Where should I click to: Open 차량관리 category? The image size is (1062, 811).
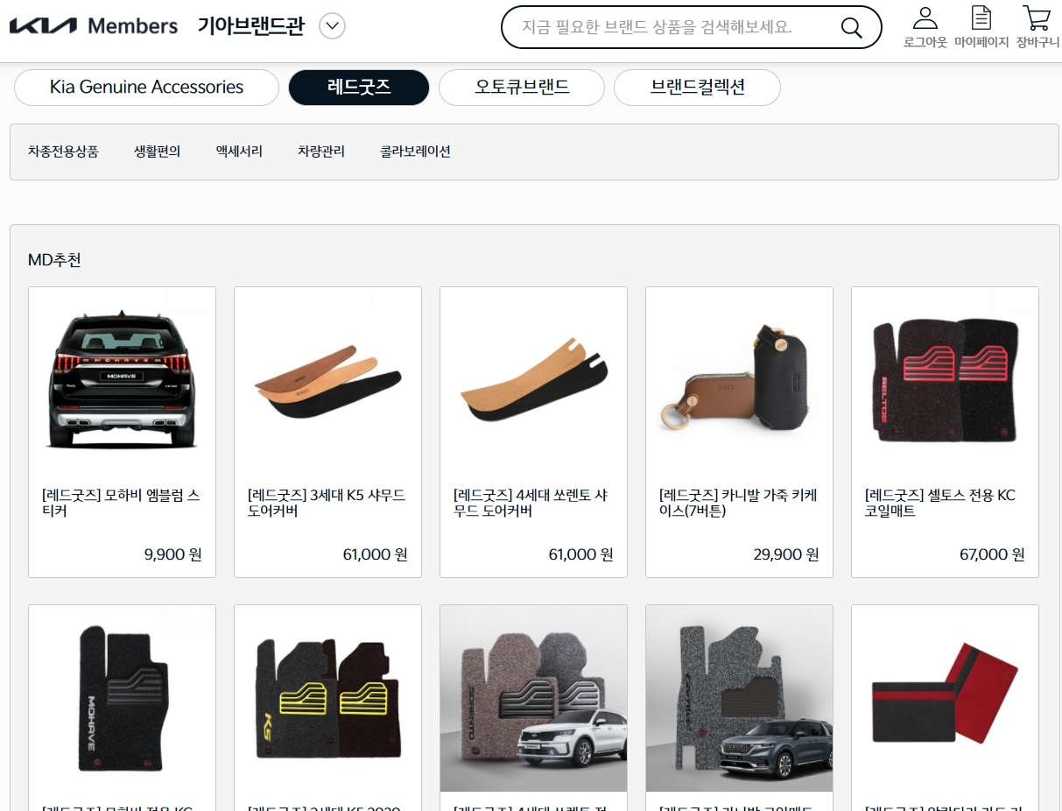(x=321, y=152)
